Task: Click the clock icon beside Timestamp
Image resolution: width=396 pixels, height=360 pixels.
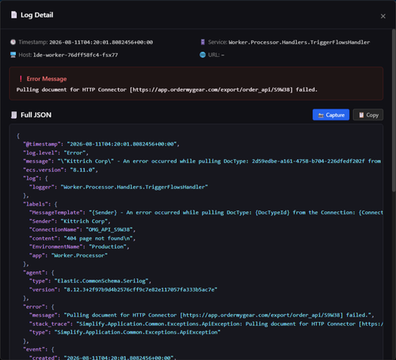Action: (x=13, y=42)
